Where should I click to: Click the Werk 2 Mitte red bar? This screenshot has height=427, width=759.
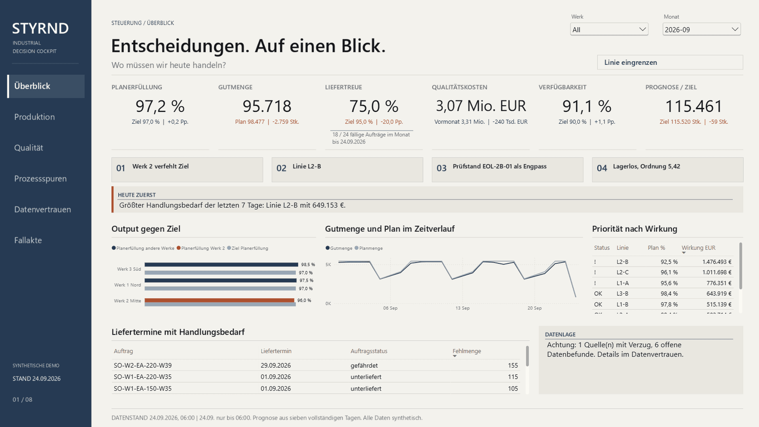(x=219, y=300)
